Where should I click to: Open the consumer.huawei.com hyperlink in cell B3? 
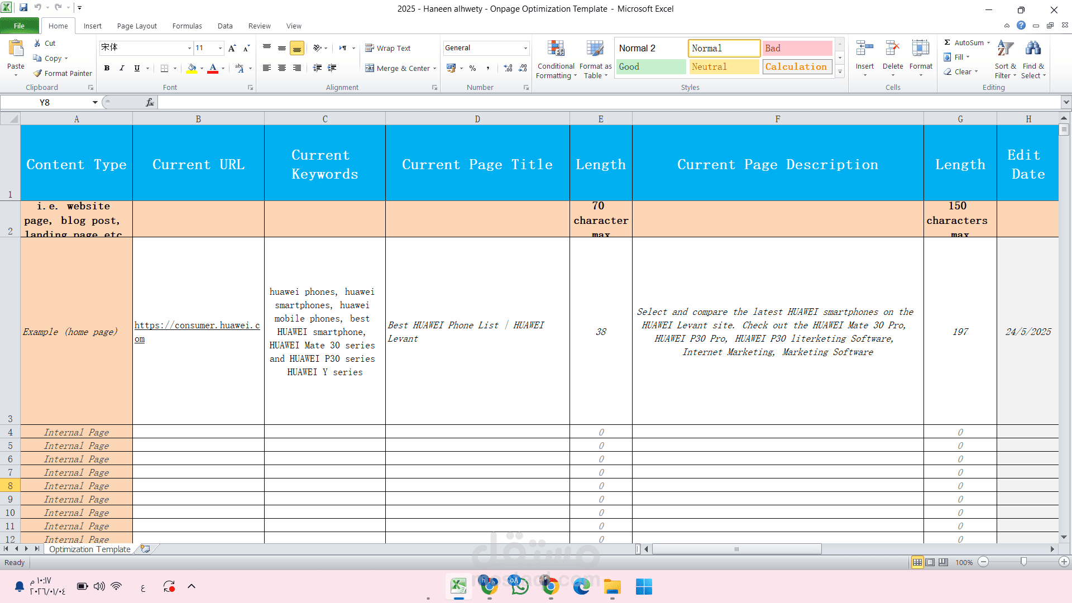pyautogui.click(x=197, y=326)
